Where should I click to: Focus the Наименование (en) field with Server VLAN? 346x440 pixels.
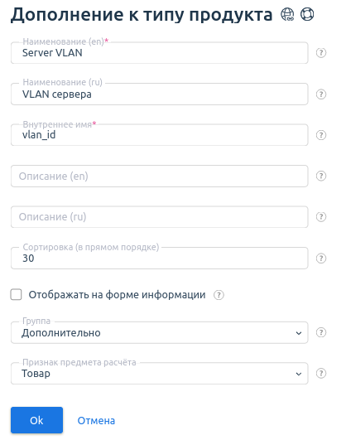(x=159, y=53)
